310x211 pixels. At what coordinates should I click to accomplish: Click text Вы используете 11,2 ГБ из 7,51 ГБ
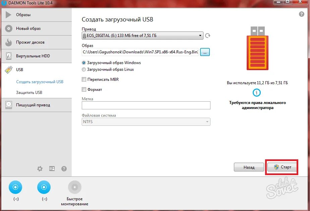257,83
